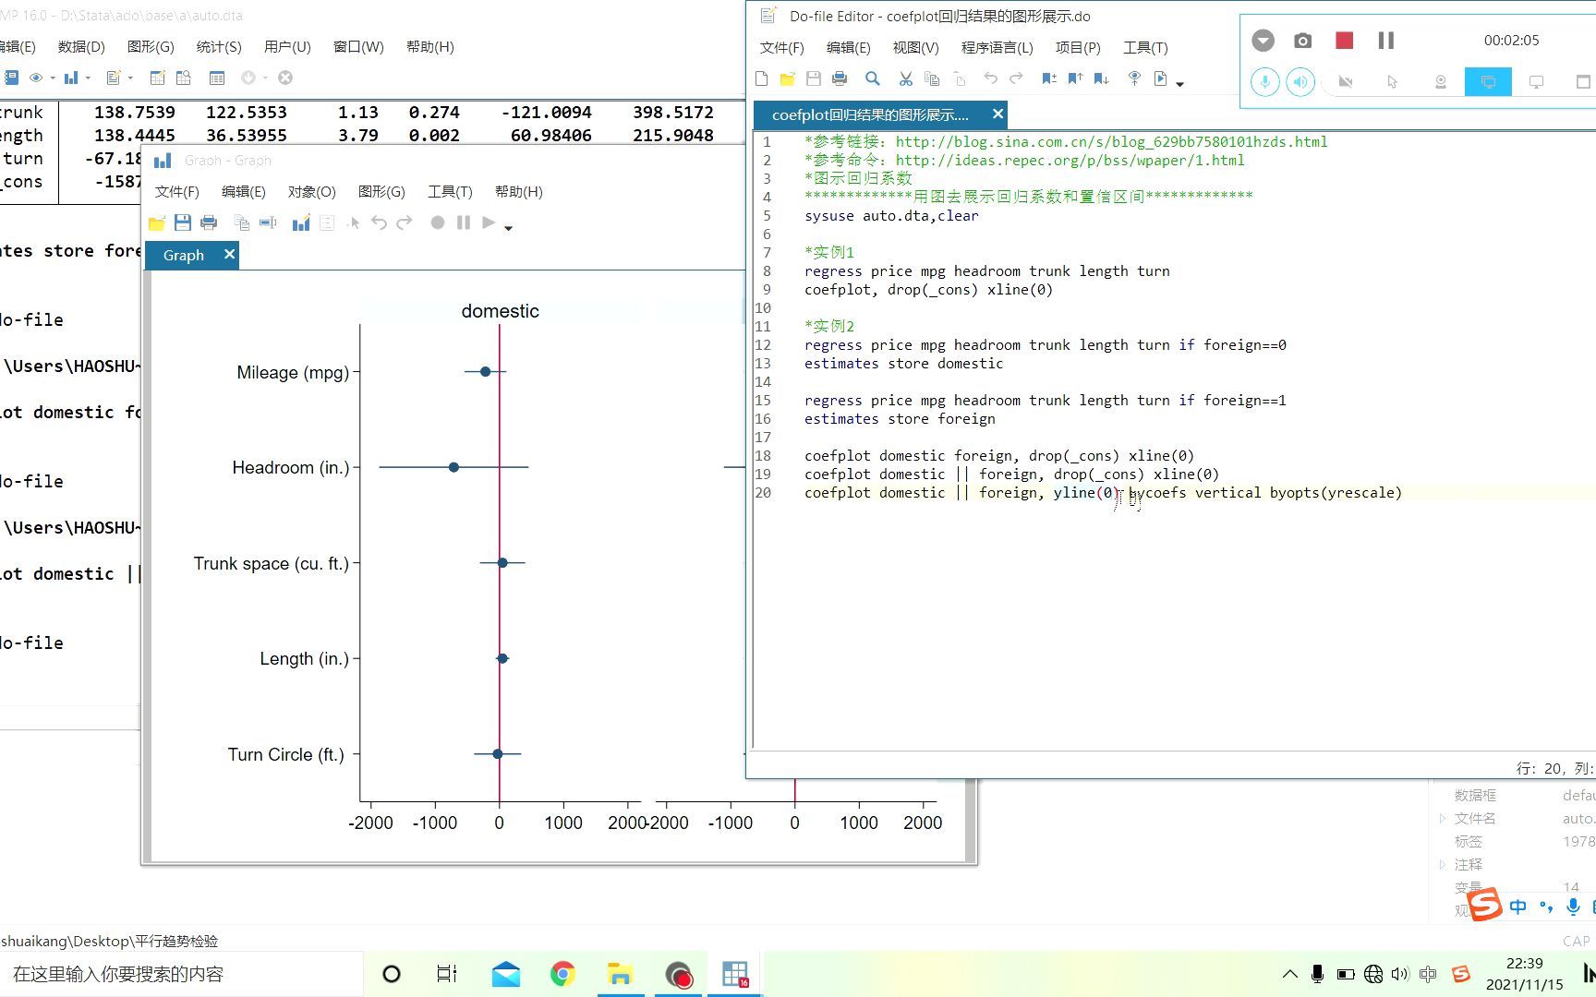Click the Windows taskbar search box
The image size is (1596, 997).
(x=181, y=974)
